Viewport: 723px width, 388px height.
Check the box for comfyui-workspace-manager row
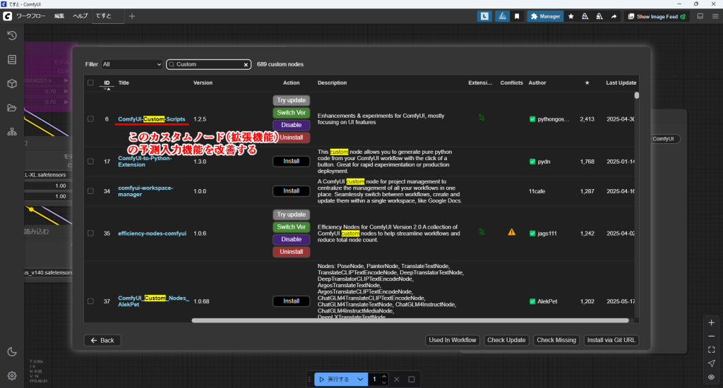(x=90, y=191)
